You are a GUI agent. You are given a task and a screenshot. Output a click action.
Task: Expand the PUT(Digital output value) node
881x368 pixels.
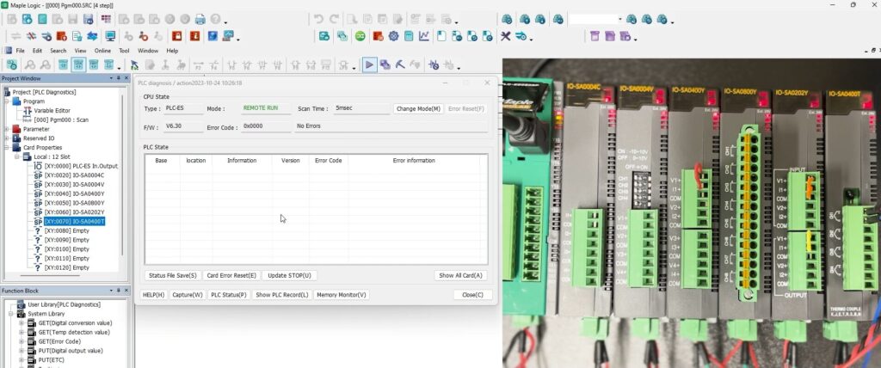[22, 351]
